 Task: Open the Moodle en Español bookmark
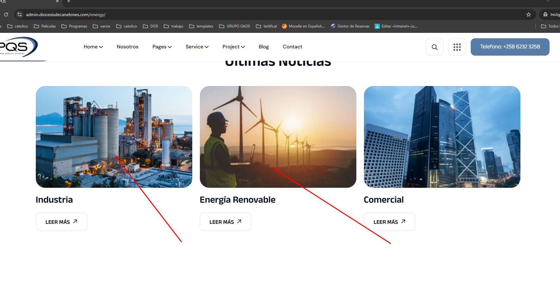tap(303, 26)
